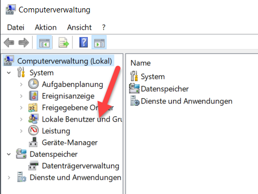Select Datenträgerverwaltung in the tree
Screen dimensions: 258x194
(x=81, y=166)
